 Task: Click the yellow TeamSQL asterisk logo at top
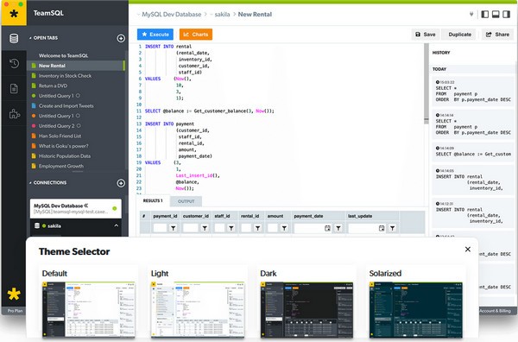[x=14, y=13]
